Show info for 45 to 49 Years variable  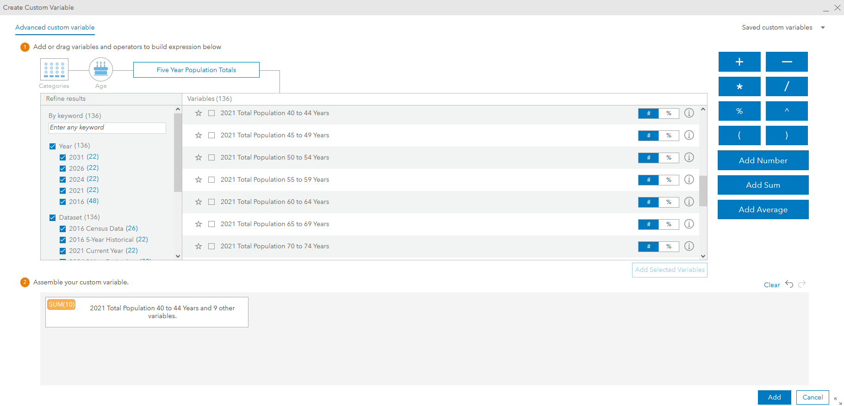[689, 135]
